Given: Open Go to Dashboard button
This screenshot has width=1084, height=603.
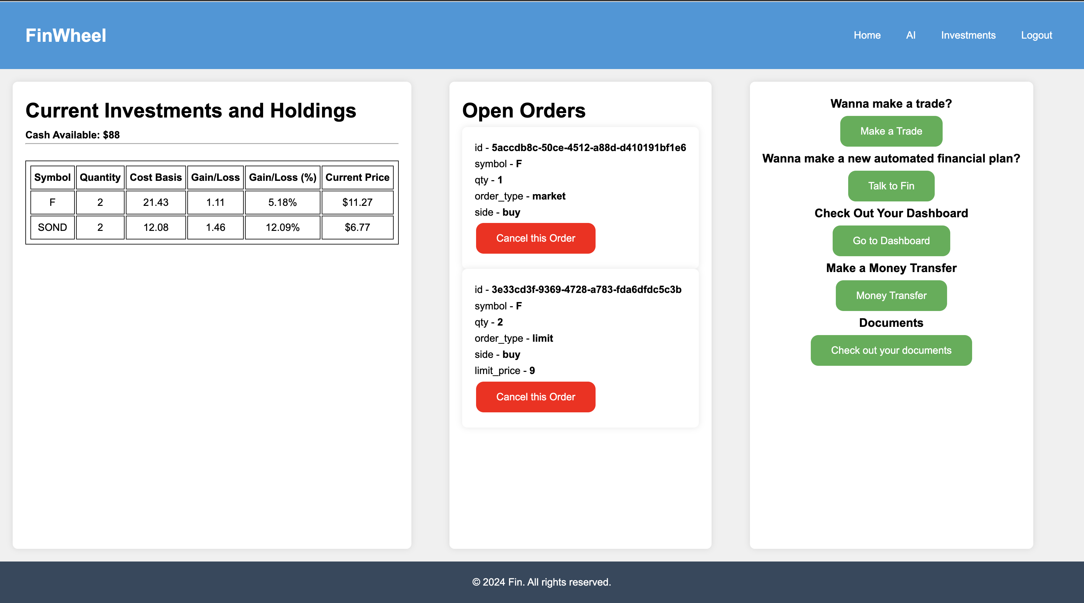Looking at the screenshot, I should pos(891,240).
